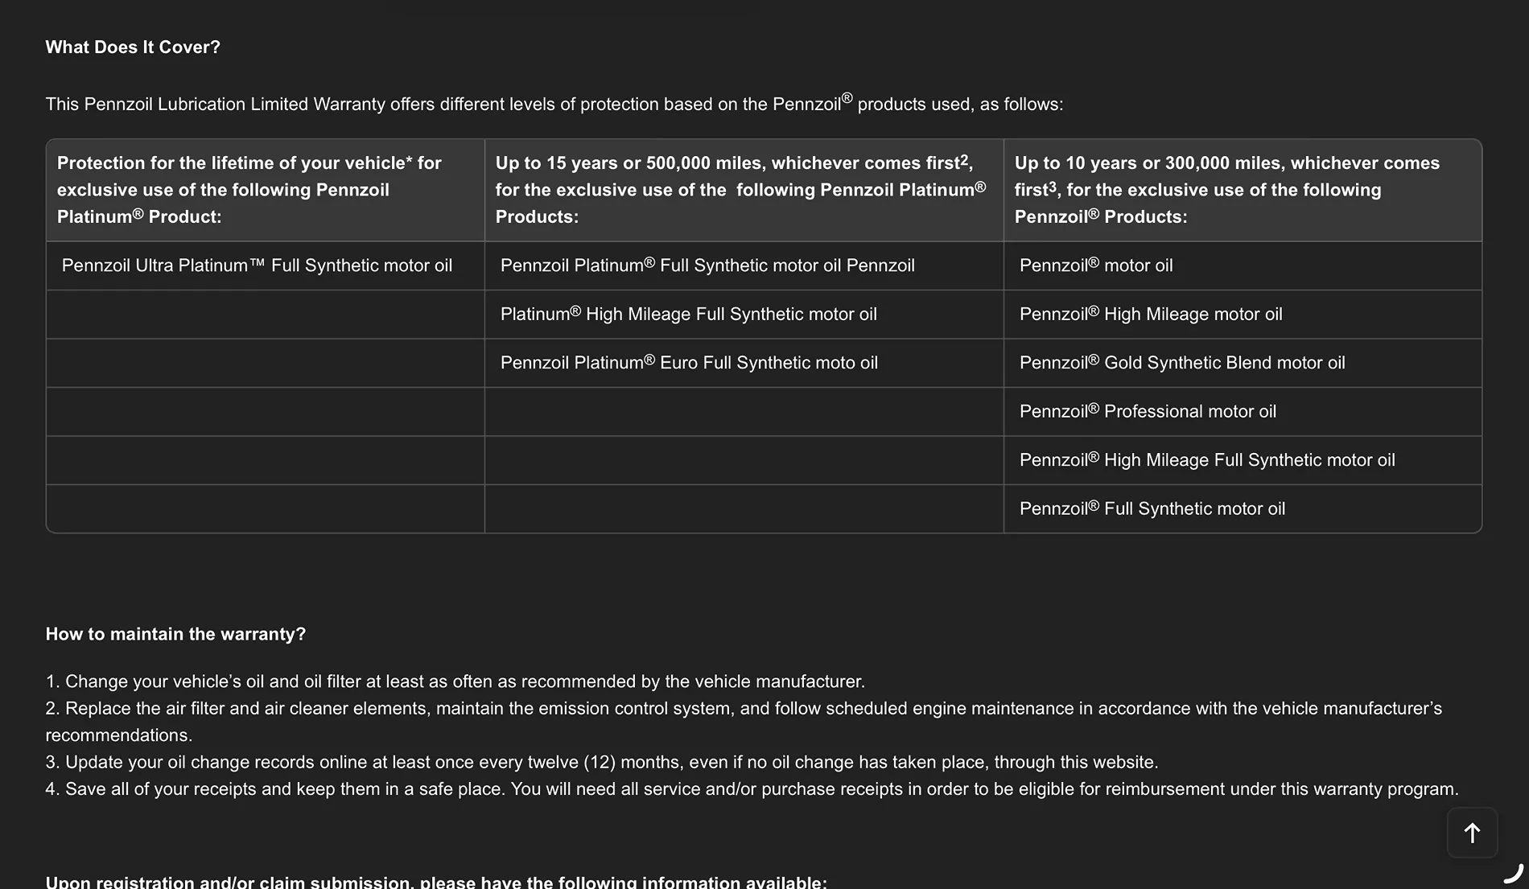Click the warranty introduction paragraph text
The image size is (1529, 889).
[x=554, y=104]
